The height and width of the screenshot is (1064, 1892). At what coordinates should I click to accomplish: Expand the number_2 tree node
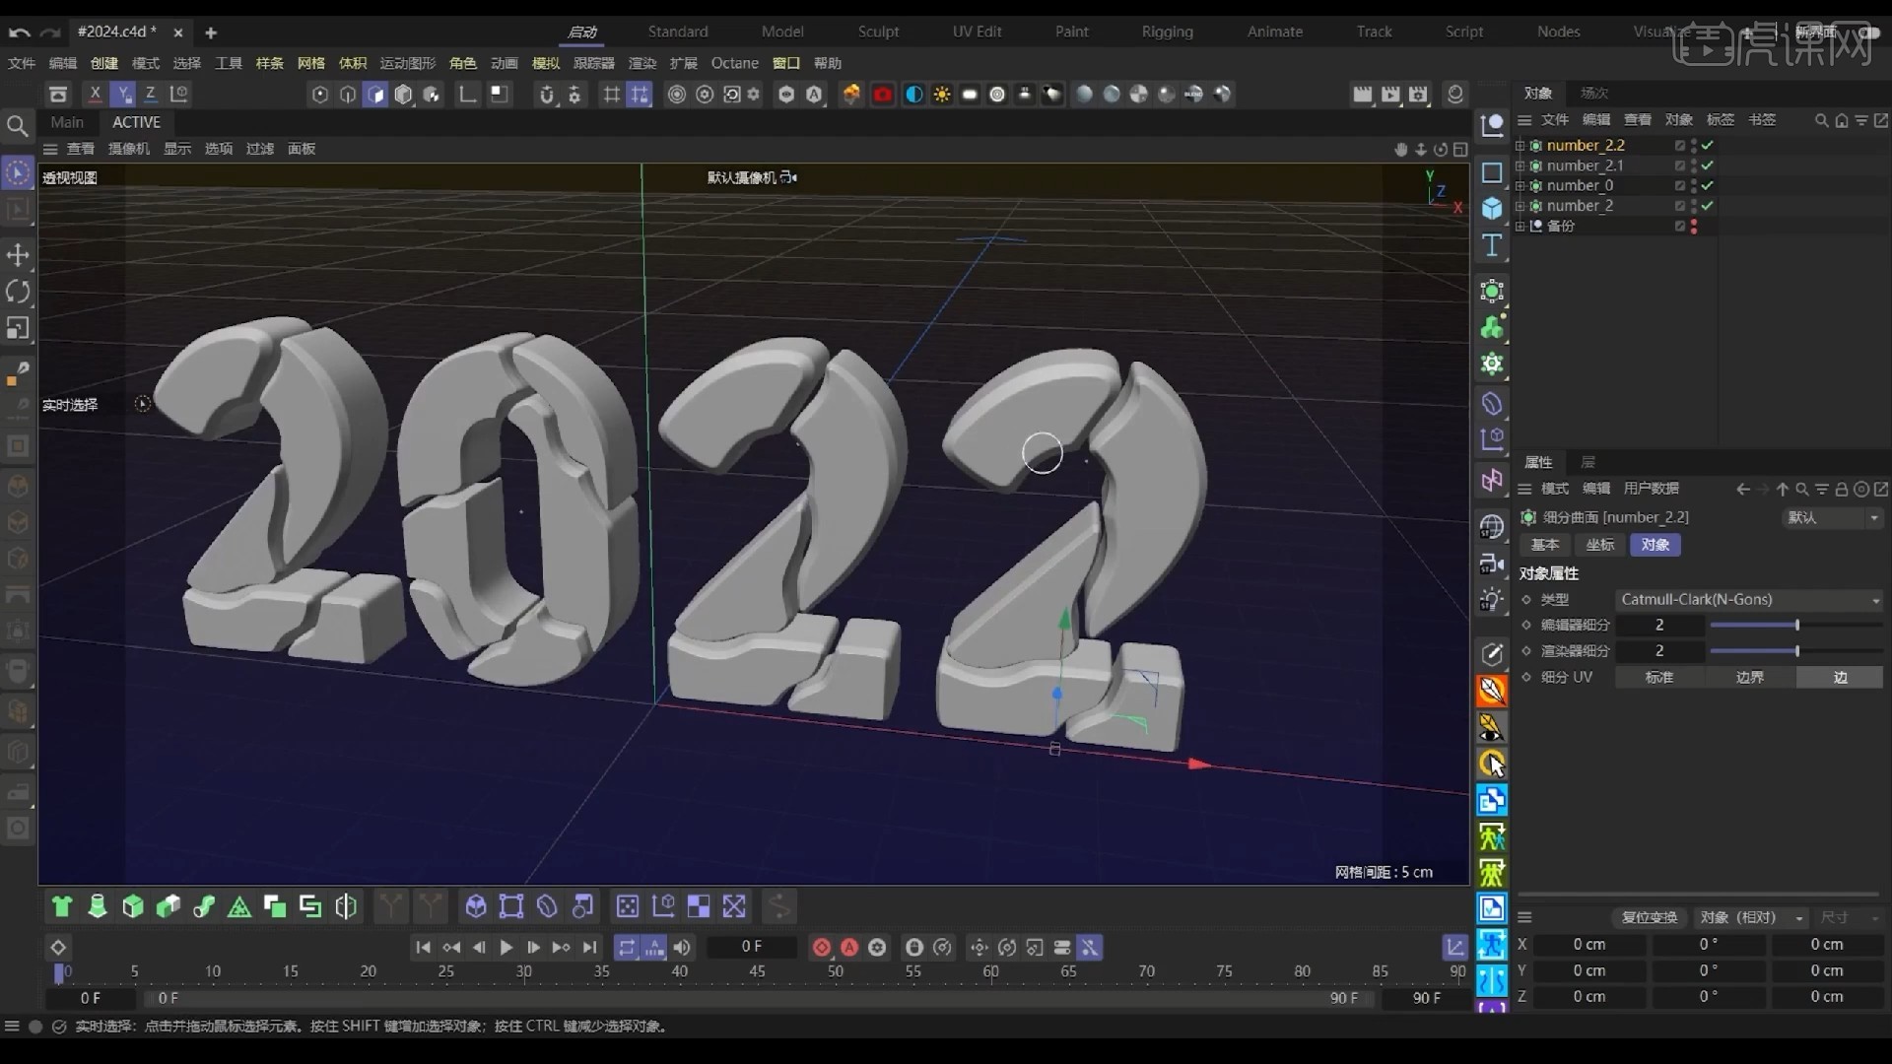(1520, 206)
